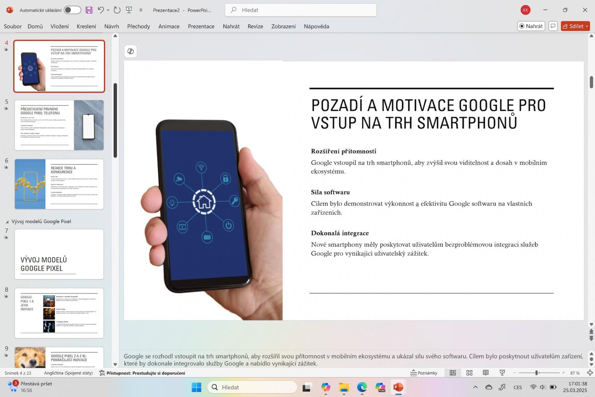Viewport: 595px width, 397px height.
Task: Open the Nahrát ribbon tab
Action: pos(231,26)
